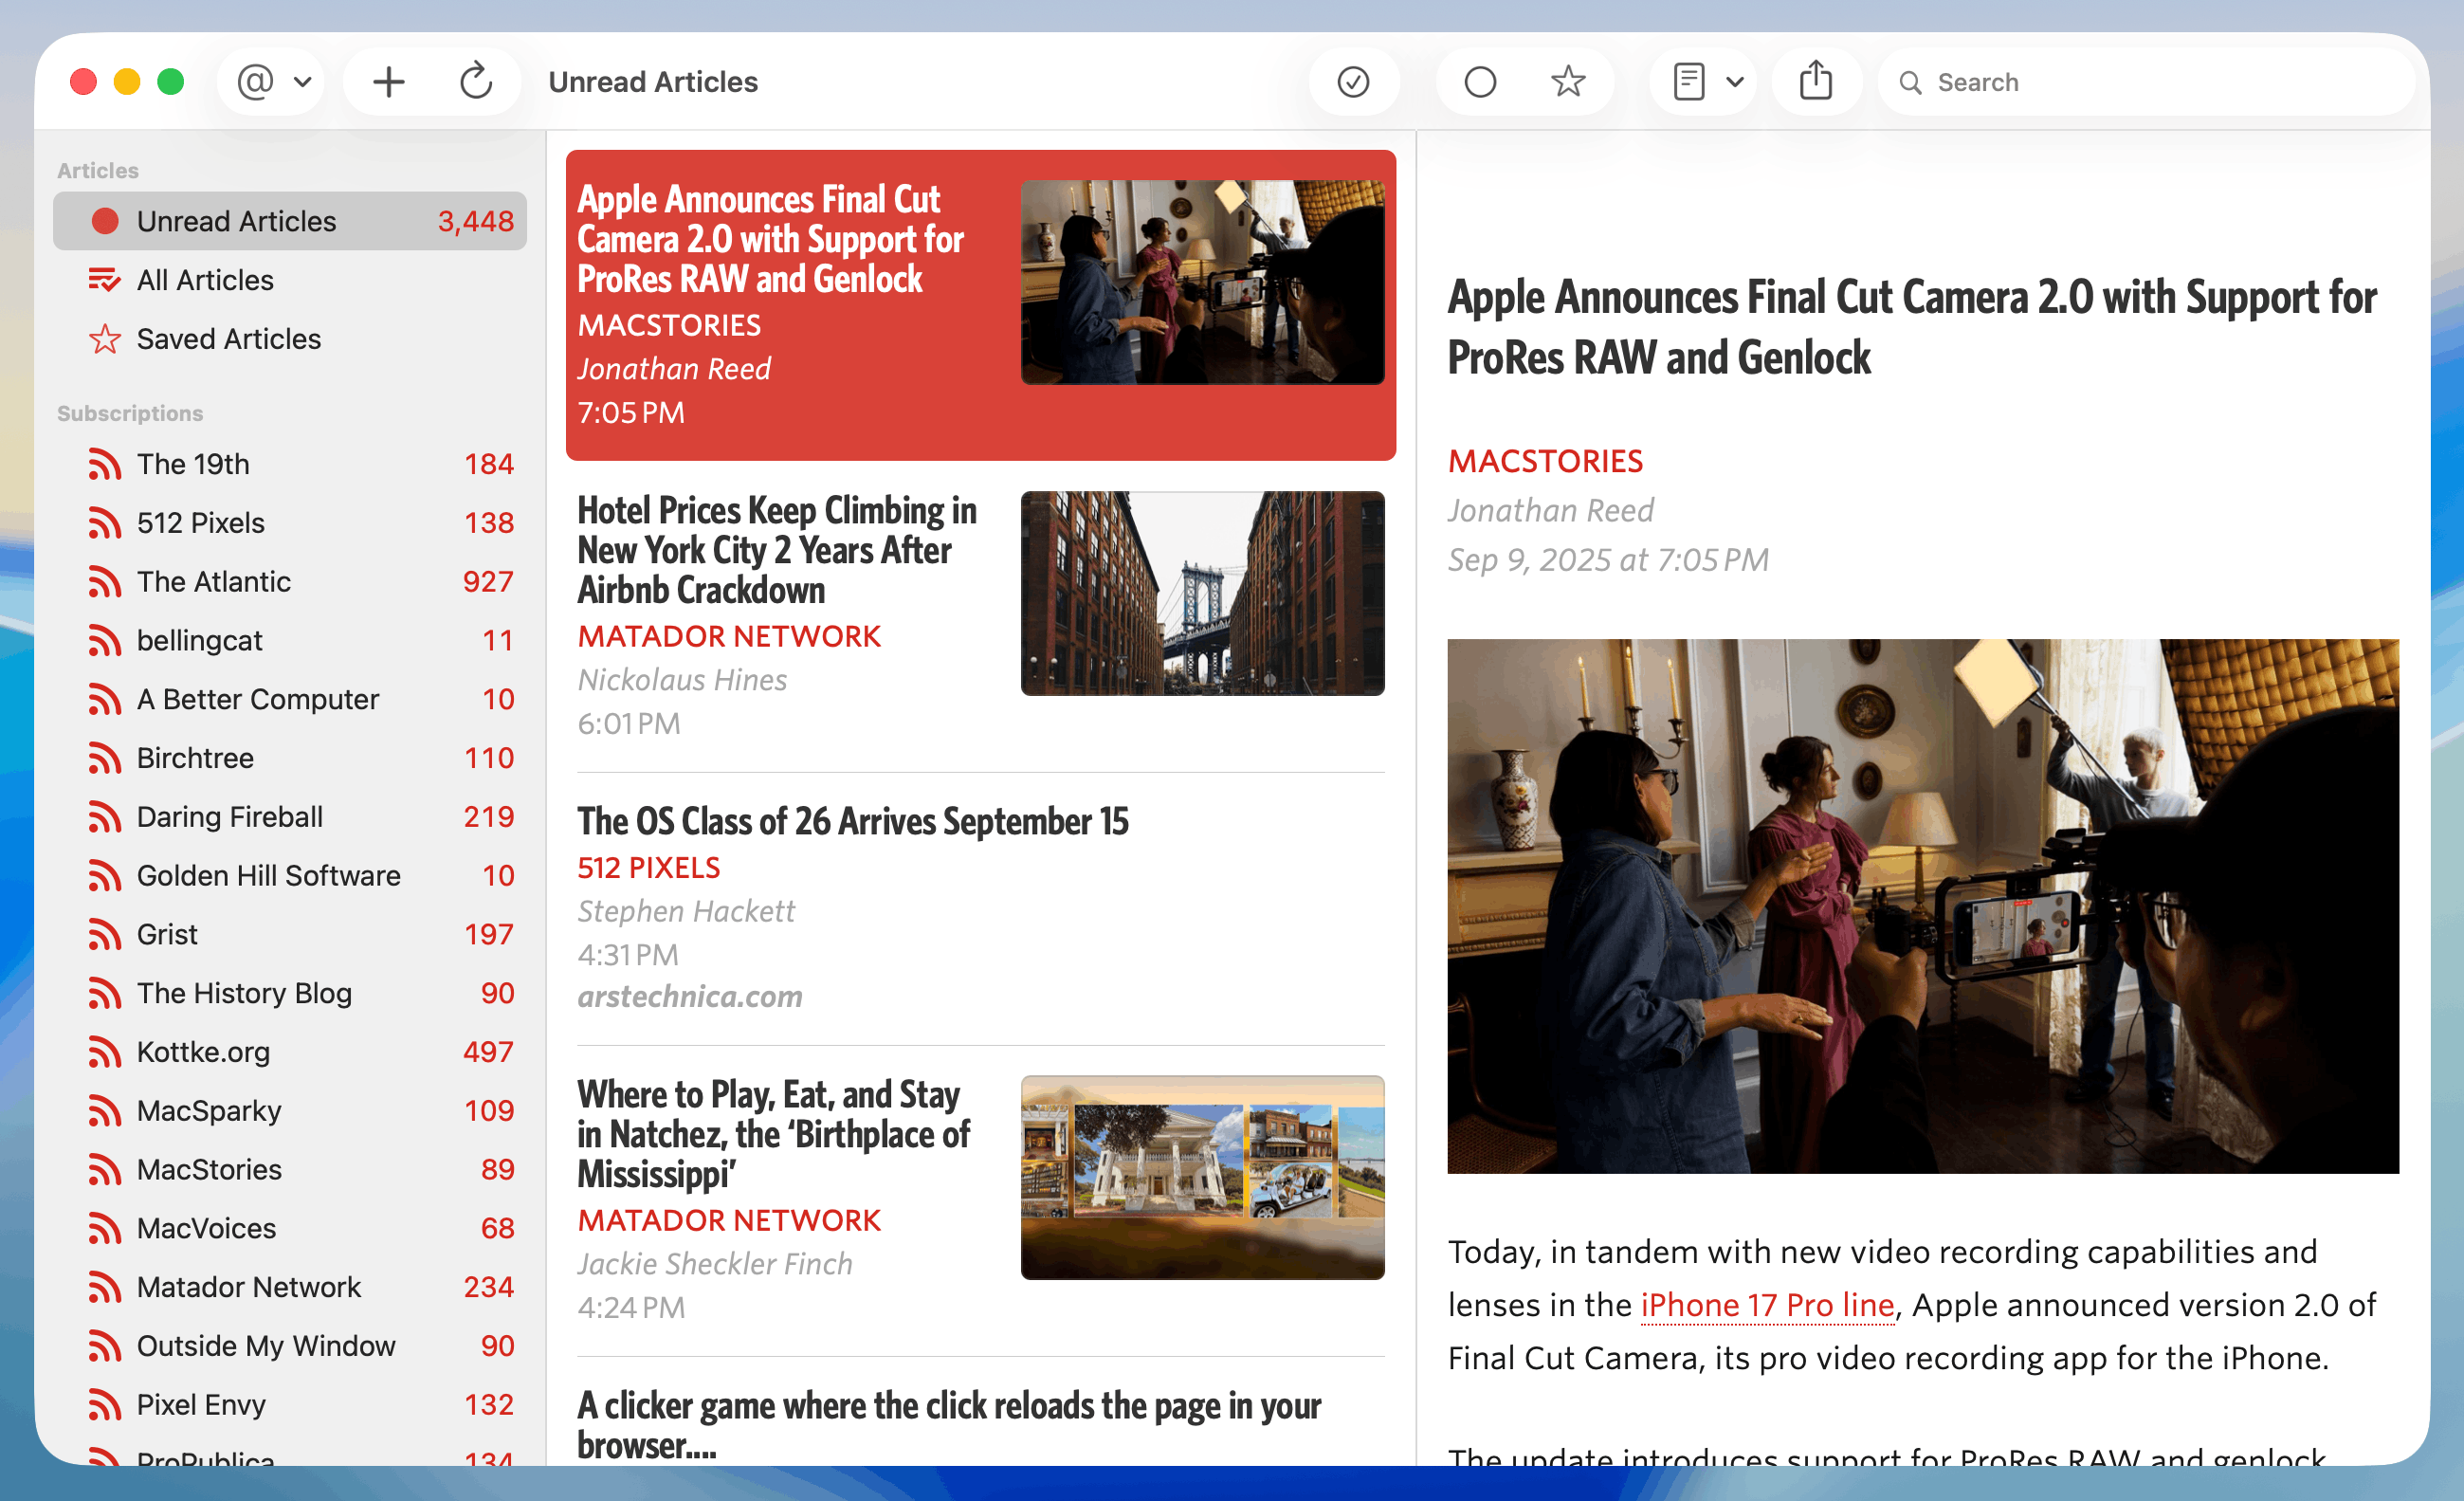This screenshot has width=2464, height=1501.
Task: Select Unread Articles in the sidebar
Action: pos(289,221)
